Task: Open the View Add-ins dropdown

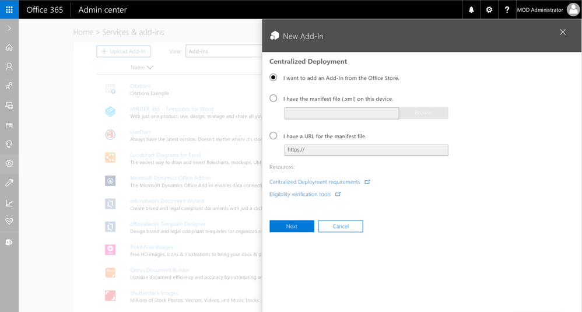Action: (x=224, y=51)
